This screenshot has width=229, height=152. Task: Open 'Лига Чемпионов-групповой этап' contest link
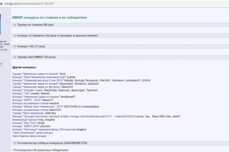coord(39,77)
